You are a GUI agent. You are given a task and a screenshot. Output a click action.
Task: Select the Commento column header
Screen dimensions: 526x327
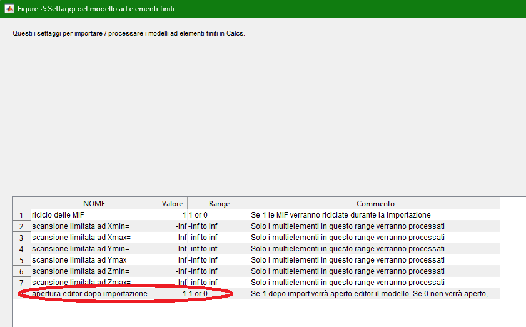pos(375,204)
